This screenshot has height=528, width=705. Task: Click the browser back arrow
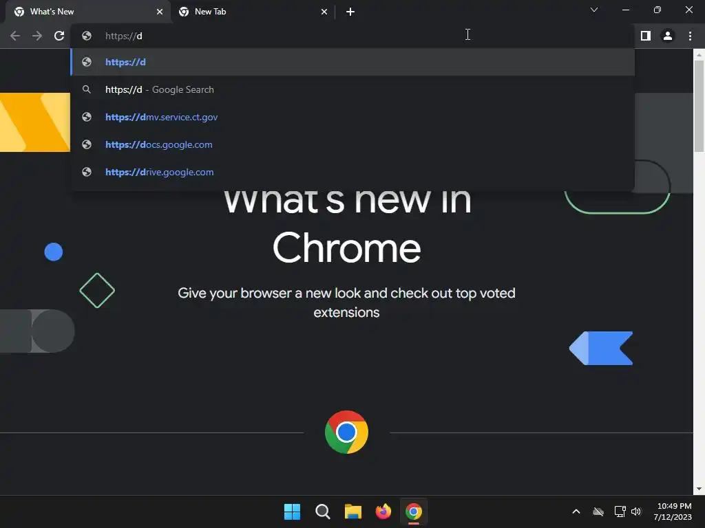click(15, 36)
